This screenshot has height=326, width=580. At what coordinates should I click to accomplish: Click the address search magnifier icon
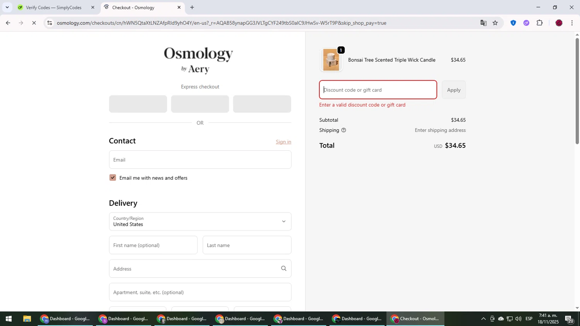pyautogui.click(x=283, y=268)
